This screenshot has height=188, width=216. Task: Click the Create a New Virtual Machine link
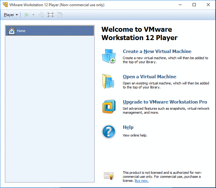157,51
